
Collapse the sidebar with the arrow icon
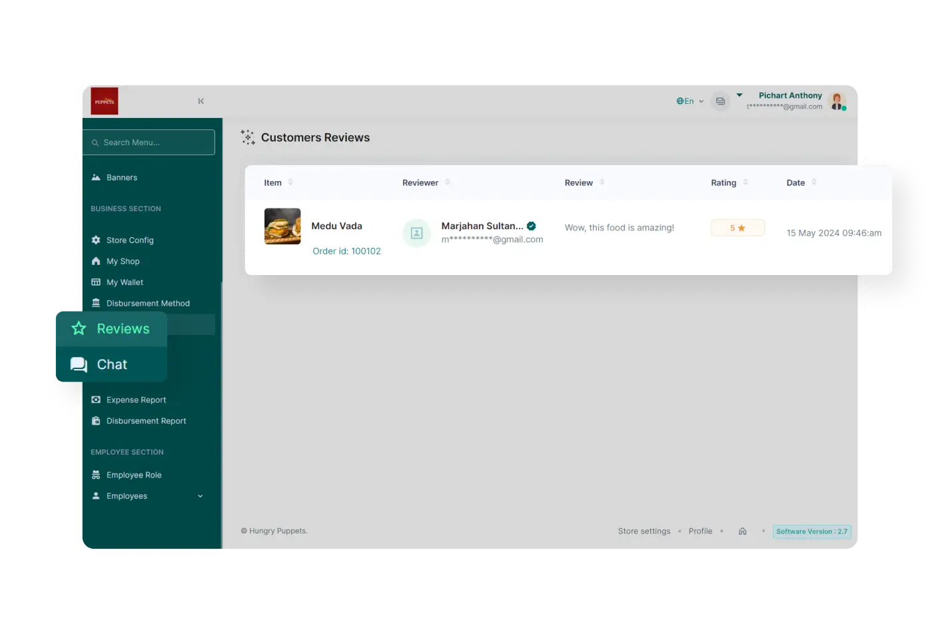coord(201,101)
